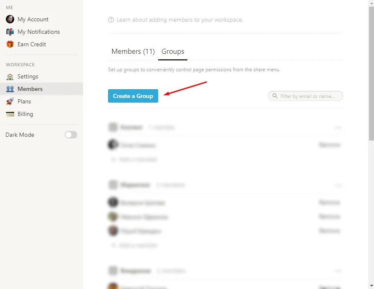This screenshot has height=289, width=374.
Task: Click the Create a Group button
Action: pyautogui.click(x=133, y=96)
